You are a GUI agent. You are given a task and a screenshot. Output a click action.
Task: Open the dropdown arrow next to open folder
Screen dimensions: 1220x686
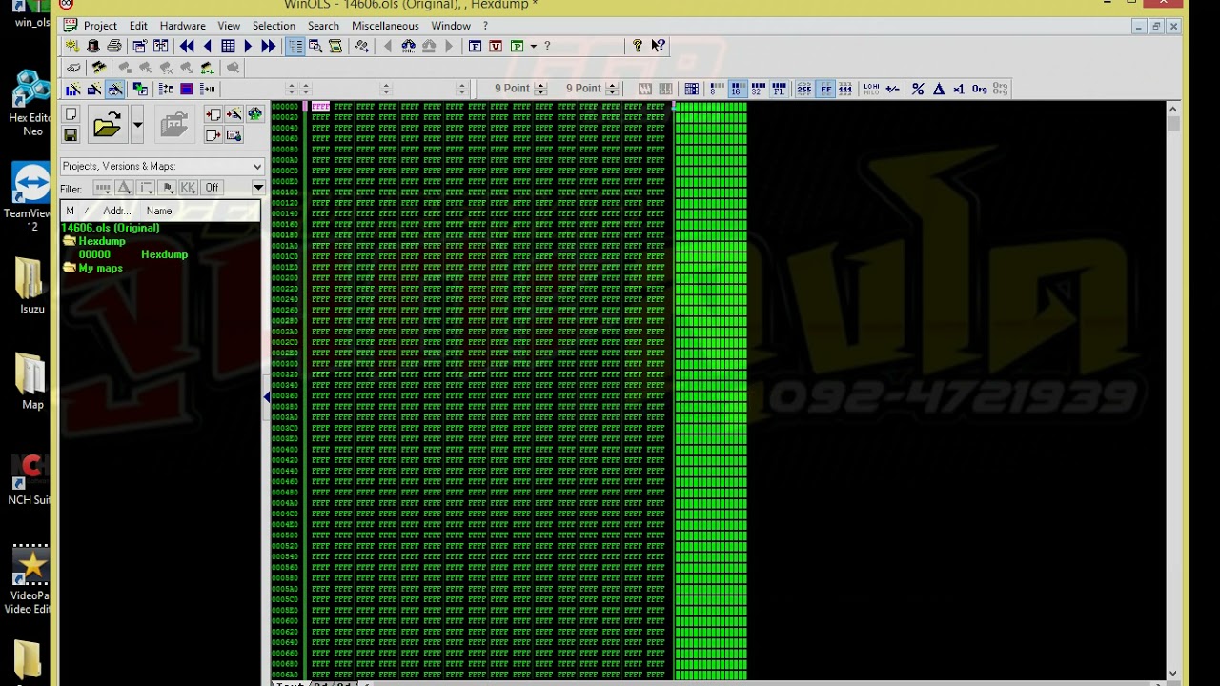click(x=137, y=125)
